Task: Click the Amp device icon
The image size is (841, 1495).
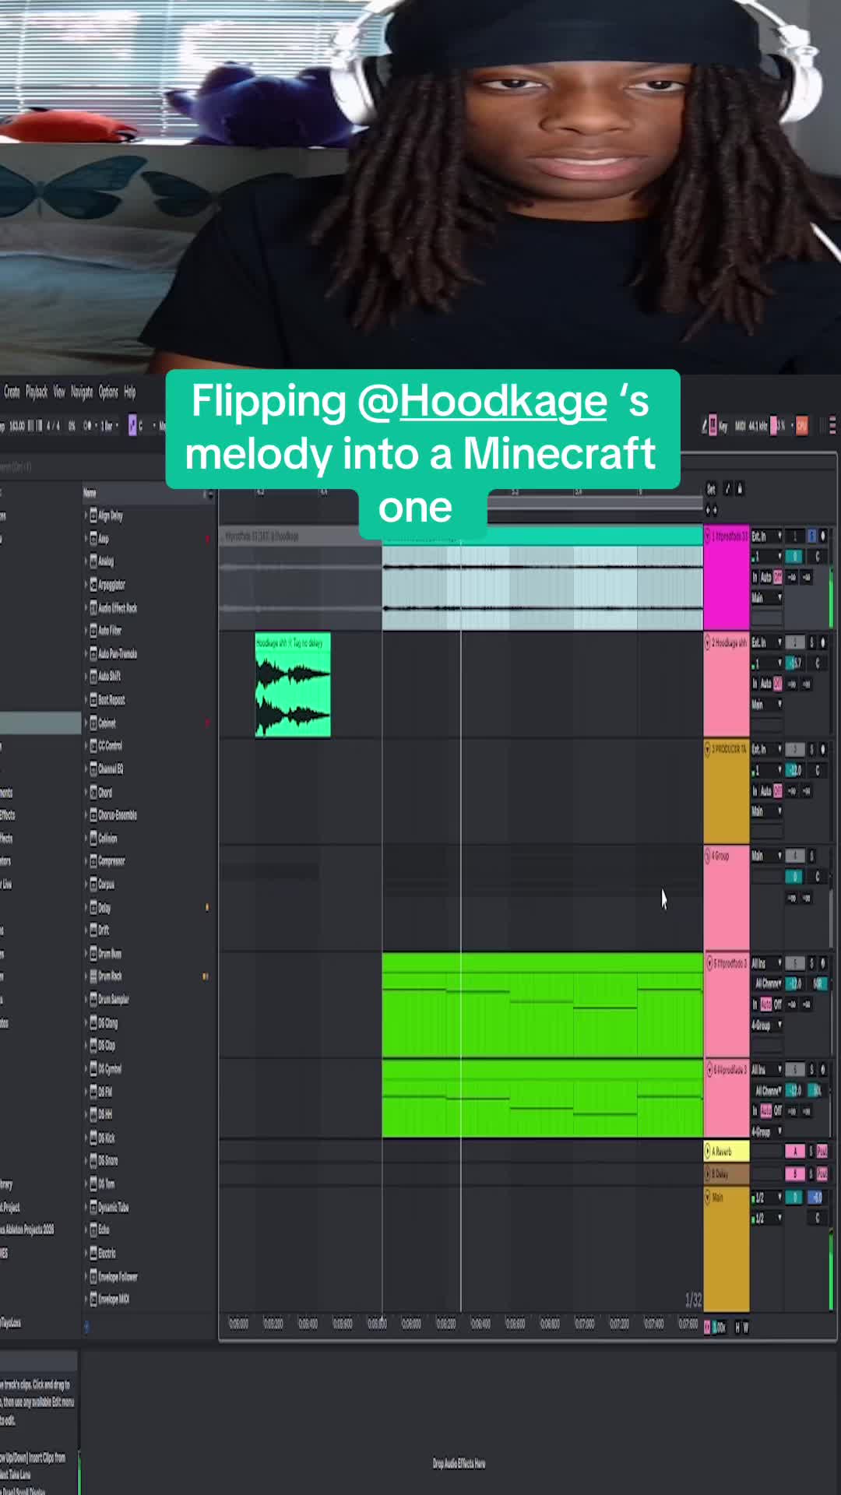Action: pyautogui.click(x=93, y=539)
